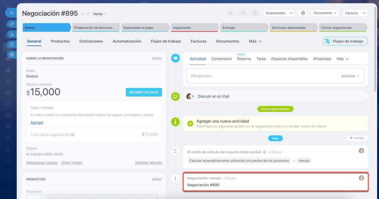Click help icon beside Total de la negociación
Screen dimensions: 379x199
(73, 135)
